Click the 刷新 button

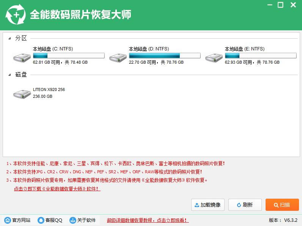(x=245, y=205)
